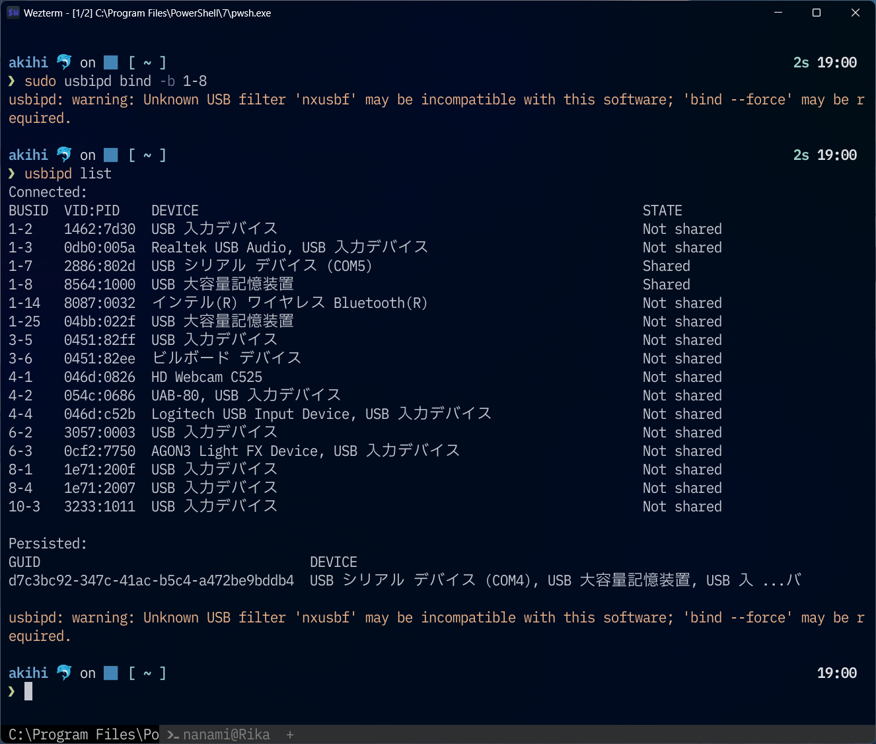Click Not shared next to HD Webcam C525
The width and height of the screenshot is (876, 744).
[x=682, y=377]
